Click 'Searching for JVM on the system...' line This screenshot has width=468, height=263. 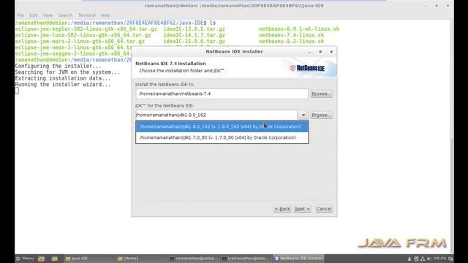point(67,72)
